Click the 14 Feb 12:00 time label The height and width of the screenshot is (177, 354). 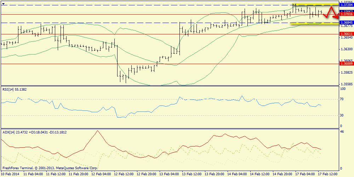click(x=259, y=174)
